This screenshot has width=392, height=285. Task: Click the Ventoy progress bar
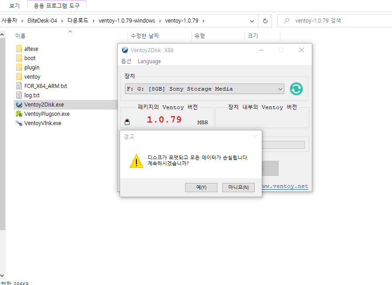283,145
